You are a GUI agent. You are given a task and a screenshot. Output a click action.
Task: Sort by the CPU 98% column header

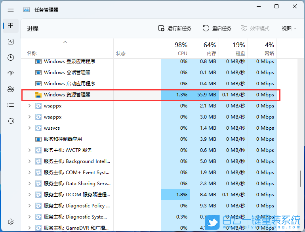point(175,48)
